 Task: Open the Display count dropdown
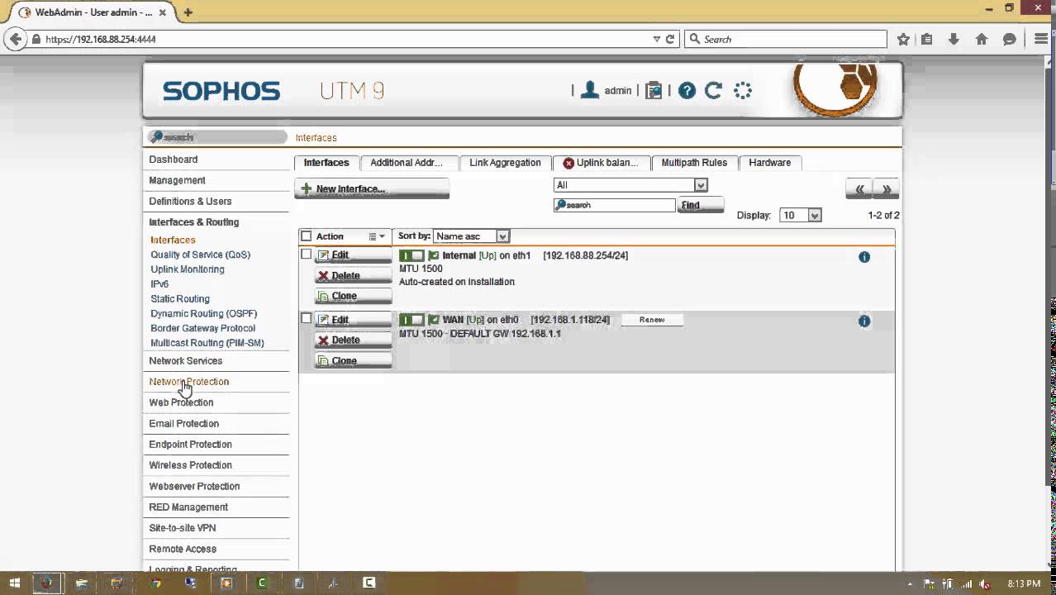point(801,216)
